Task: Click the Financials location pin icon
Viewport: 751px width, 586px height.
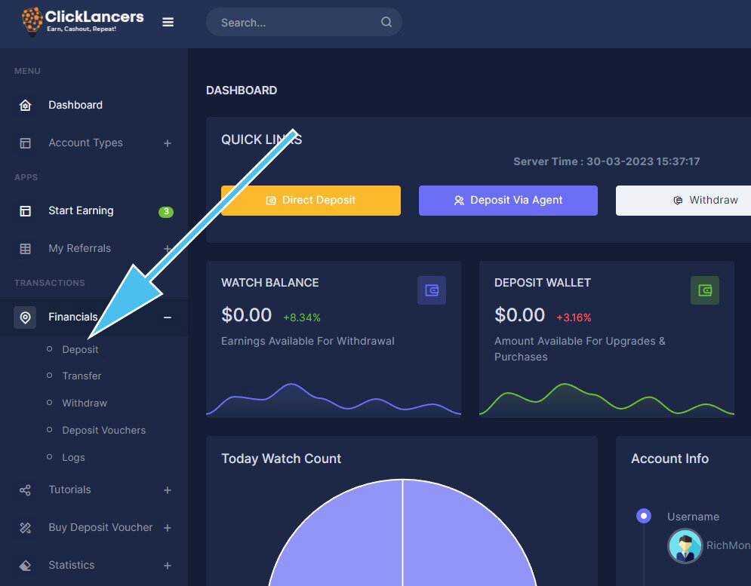Action: 25,318
